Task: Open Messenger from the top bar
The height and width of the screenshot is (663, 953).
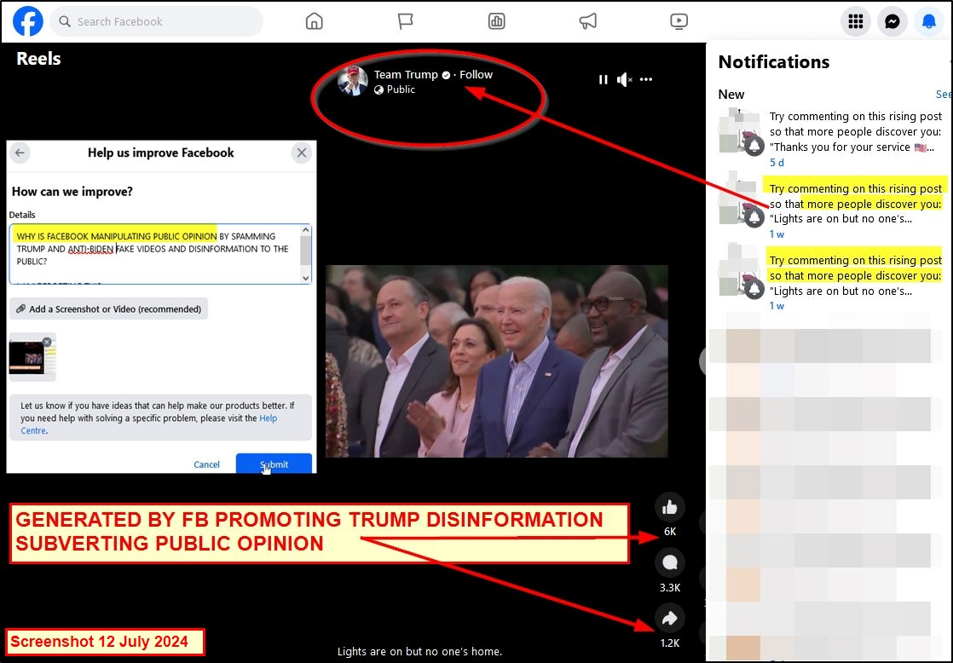Action: tap(892, 21)
